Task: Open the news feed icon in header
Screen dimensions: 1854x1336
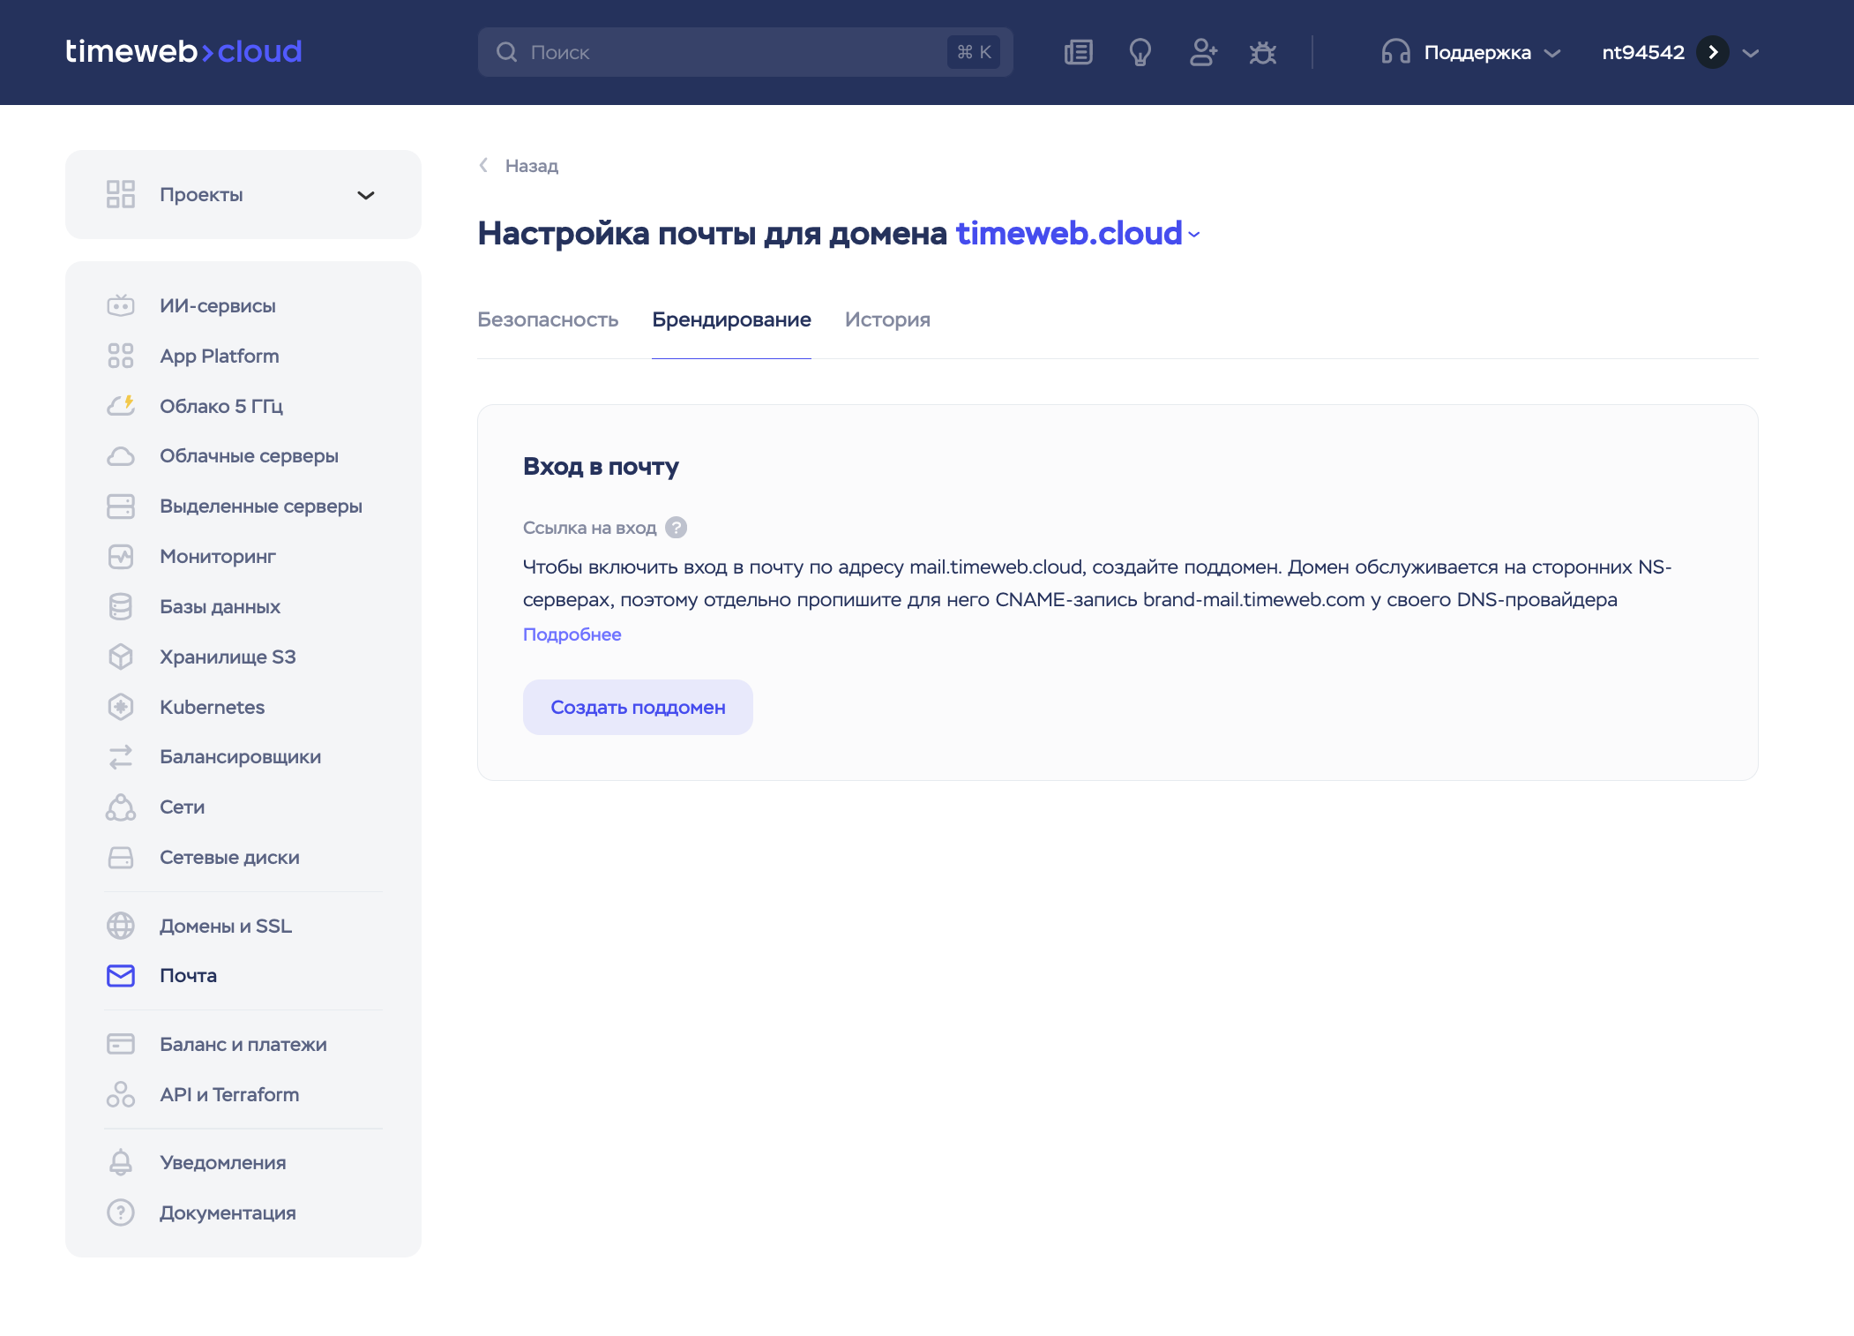Action: point(1078,53)
